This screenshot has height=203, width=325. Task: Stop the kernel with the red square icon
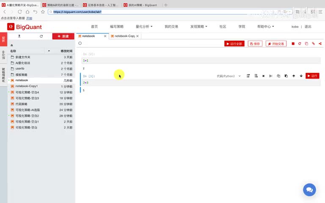293,44
